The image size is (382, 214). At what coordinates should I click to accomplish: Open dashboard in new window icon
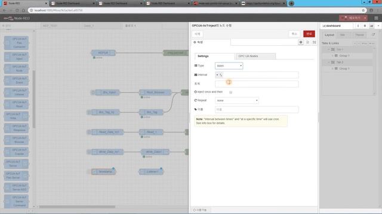click(x=373, y=35)
